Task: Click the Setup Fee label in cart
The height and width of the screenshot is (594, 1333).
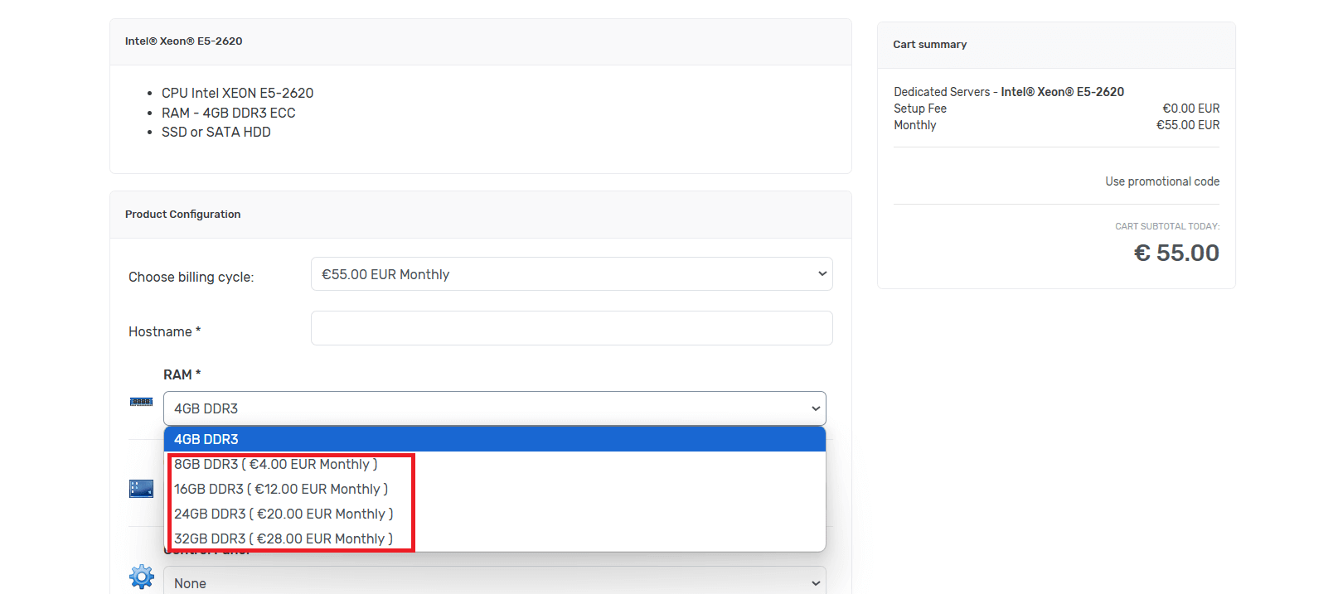Action: [920, 109]
